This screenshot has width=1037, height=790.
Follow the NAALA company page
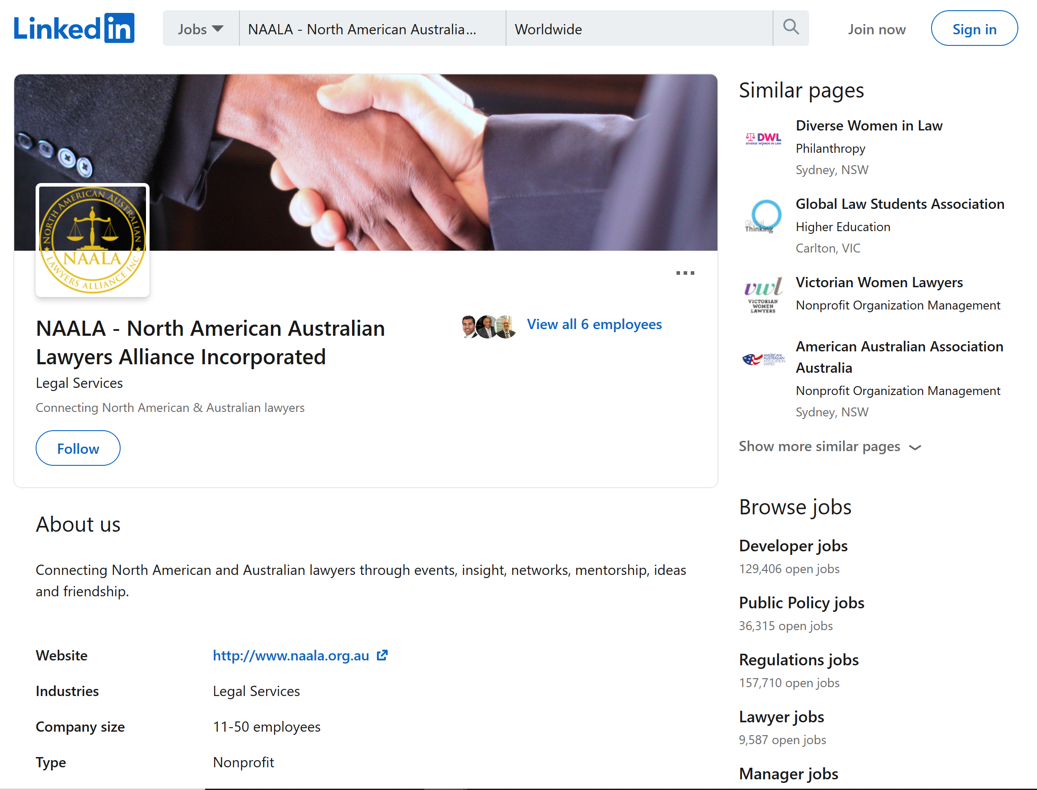(x=78, y=448)
